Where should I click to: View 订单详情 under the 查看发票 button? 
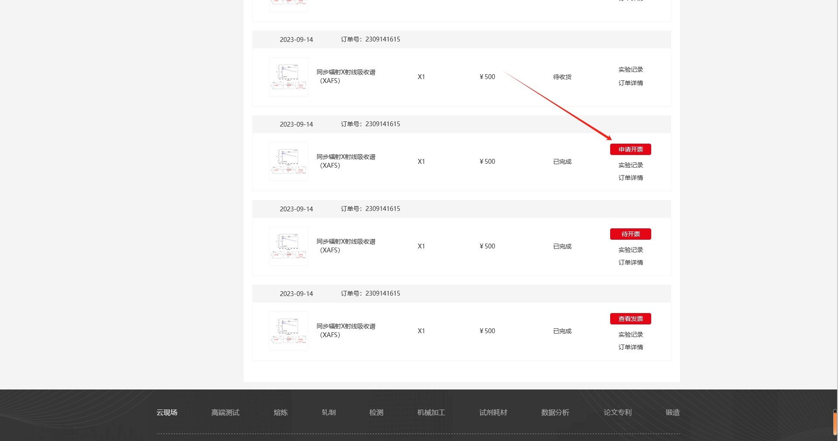point(630,347)
